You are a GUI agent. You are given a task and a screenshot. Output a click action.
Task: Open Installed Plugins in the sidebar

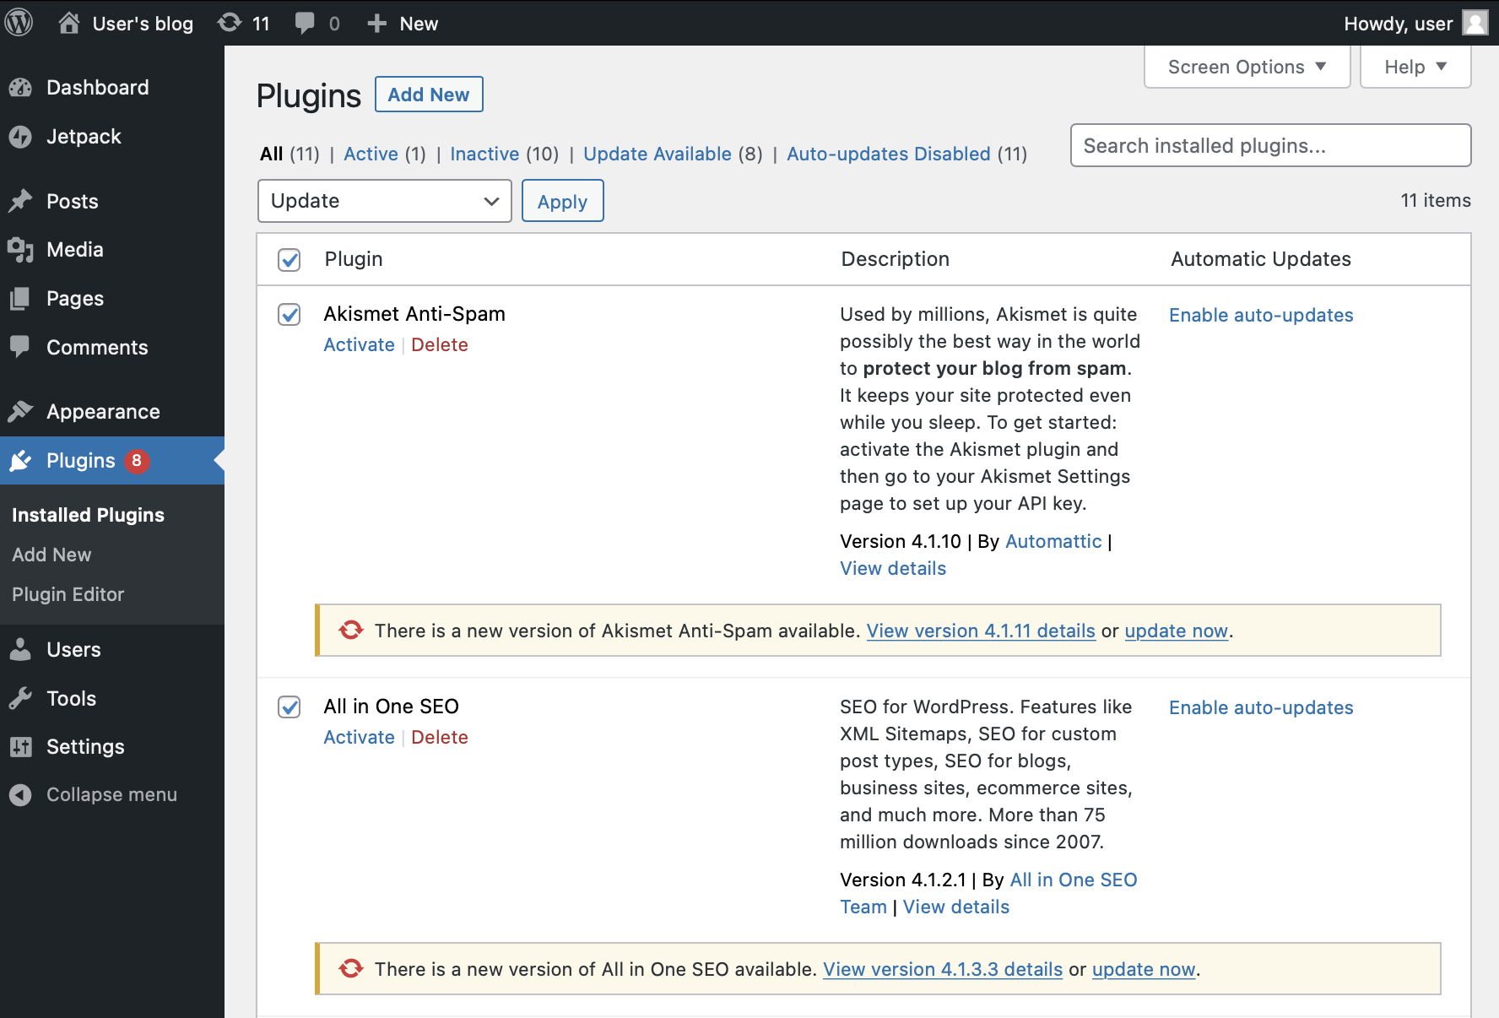coord(88,514)
